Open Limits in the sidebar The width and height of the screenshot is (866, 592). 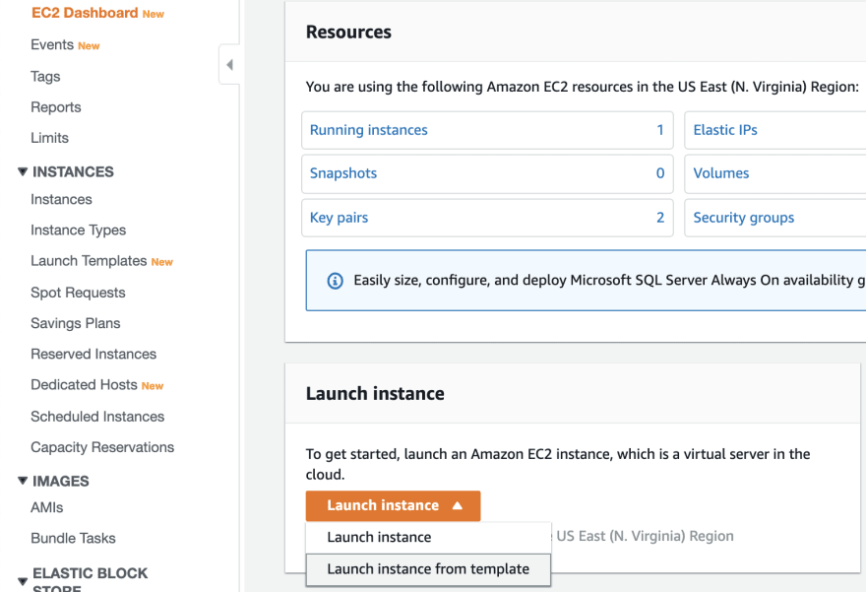point(50,138)
